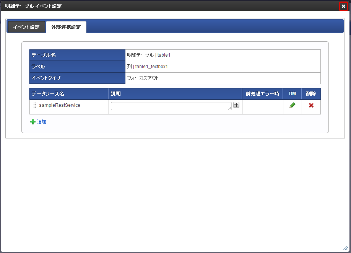Click the green pencil DM edit icon
The width and height of the screenshot is (351, 253).
pyautogui.click(x=292, y=105)
